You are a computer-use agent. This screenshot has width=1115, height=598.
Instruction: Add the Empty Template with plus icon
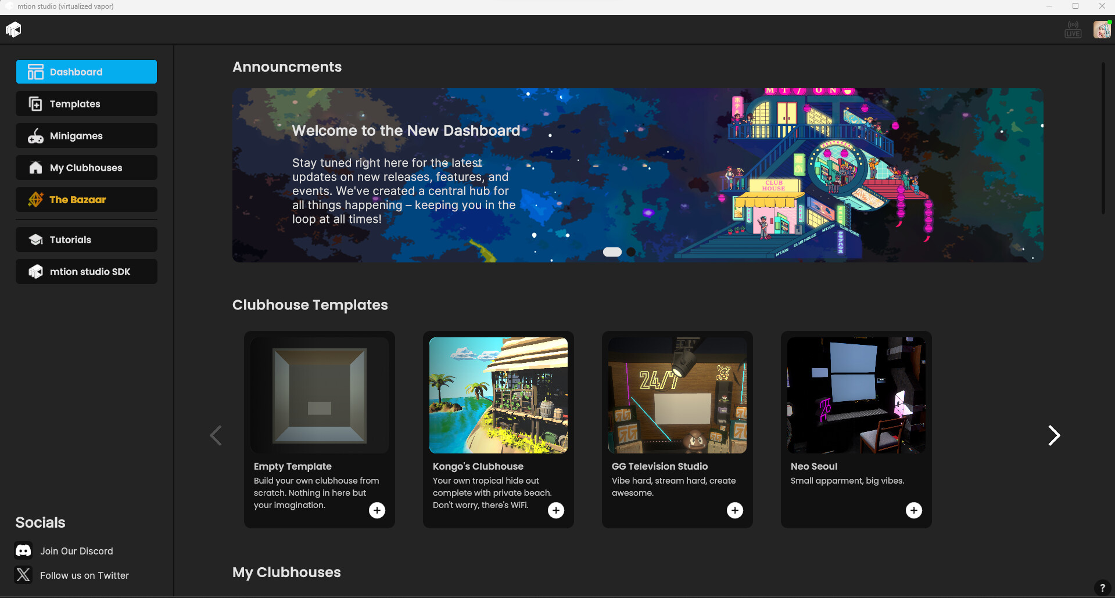click(377, 510)
